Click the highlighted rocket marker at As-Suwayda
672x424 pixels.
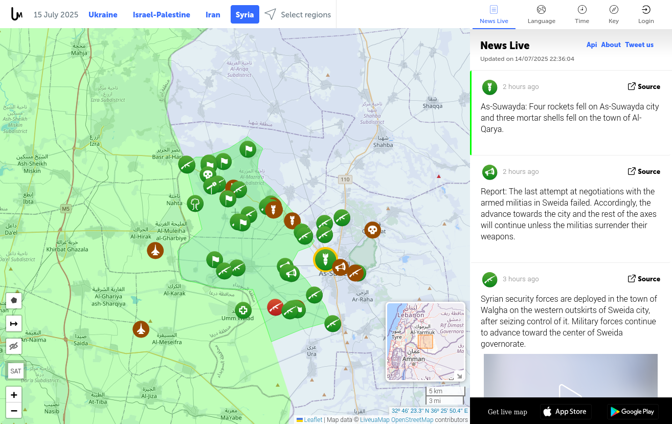[x=325, y=259]
